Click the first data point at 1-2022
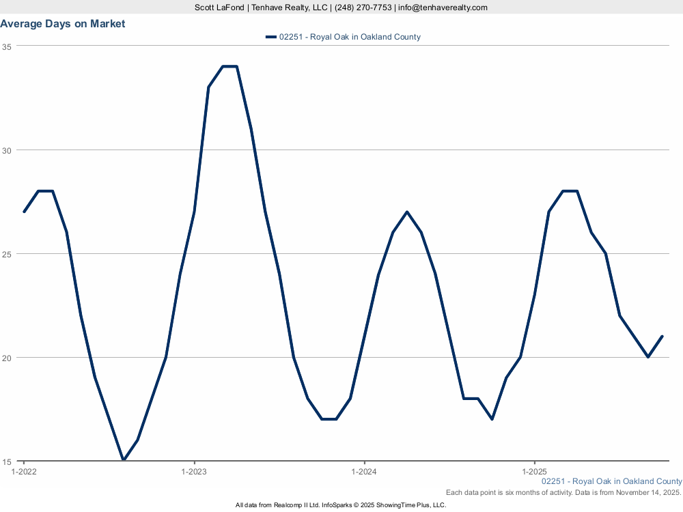The height and width of the screenshot is (512, 683). 25,212
